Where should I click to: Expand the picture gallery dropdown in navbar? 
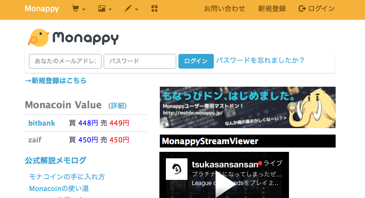[105, 9]
